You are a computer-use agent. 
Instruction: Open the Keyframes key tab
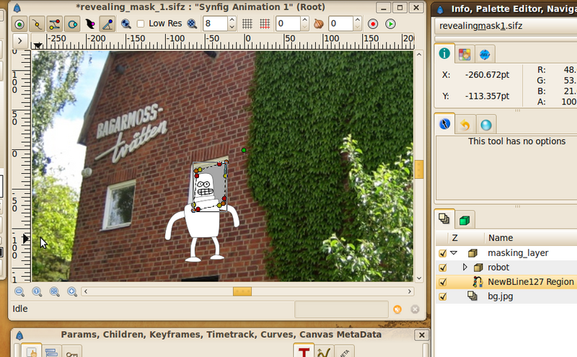[71, 353]
